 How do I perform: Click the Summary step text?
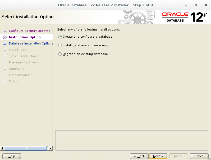[16, 69]
